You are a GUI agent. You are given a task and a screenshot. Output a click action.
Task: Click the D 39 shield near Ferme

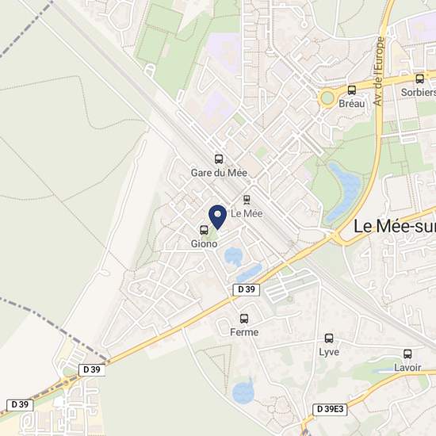(247, 289)
